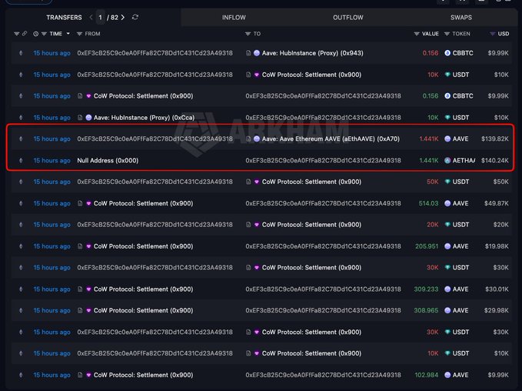Viewport: 522px width, 391px height.
Task: Click the $29.98K USD amount
Action: pos(497,310)
